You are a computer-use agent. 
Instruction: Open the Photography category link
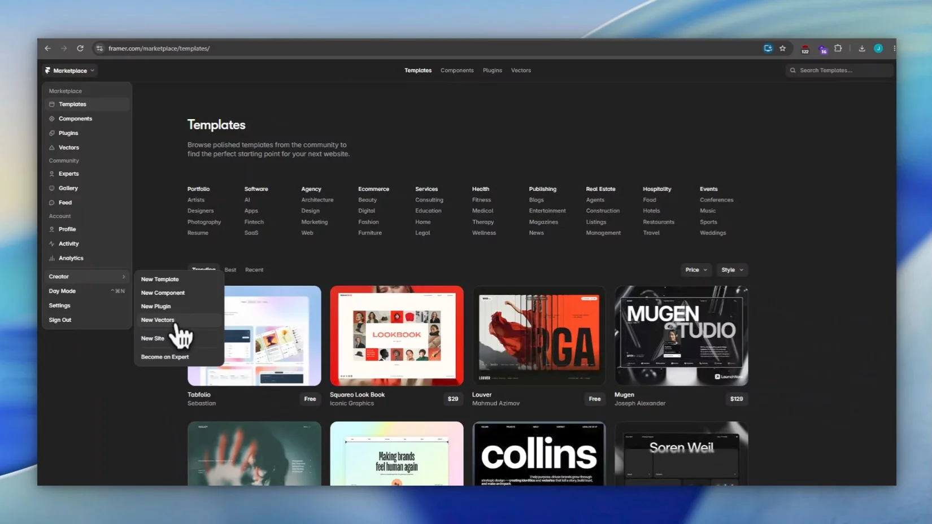pyautogui.click(x=204, y=222)
